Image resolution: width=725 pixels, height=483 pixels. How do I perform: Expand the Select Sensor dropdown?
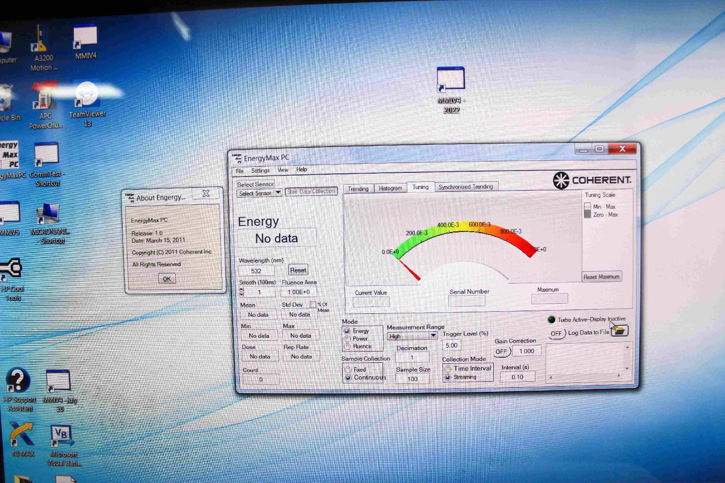pyautogui.click(x=278, y=192)
